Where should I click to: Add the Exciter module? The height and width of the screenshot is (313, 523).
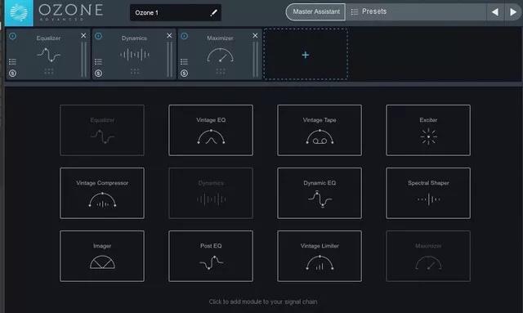coord(428,130)
